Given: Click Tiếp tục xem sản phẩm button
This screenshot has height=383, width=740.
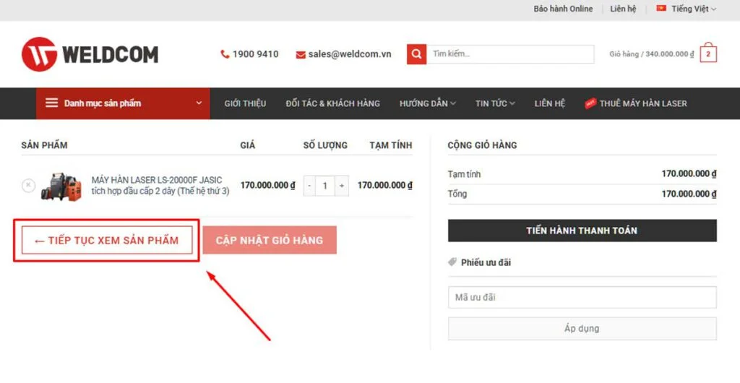Looking at the screenshot, I should click(x=107, y=240).
